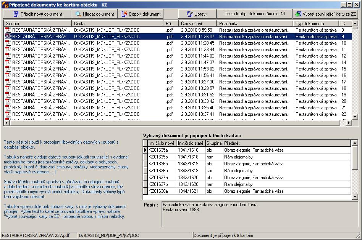362x240 pixels.
Task: Click the row selector beside KZ01635a
Action: click(x=145, y=150)
